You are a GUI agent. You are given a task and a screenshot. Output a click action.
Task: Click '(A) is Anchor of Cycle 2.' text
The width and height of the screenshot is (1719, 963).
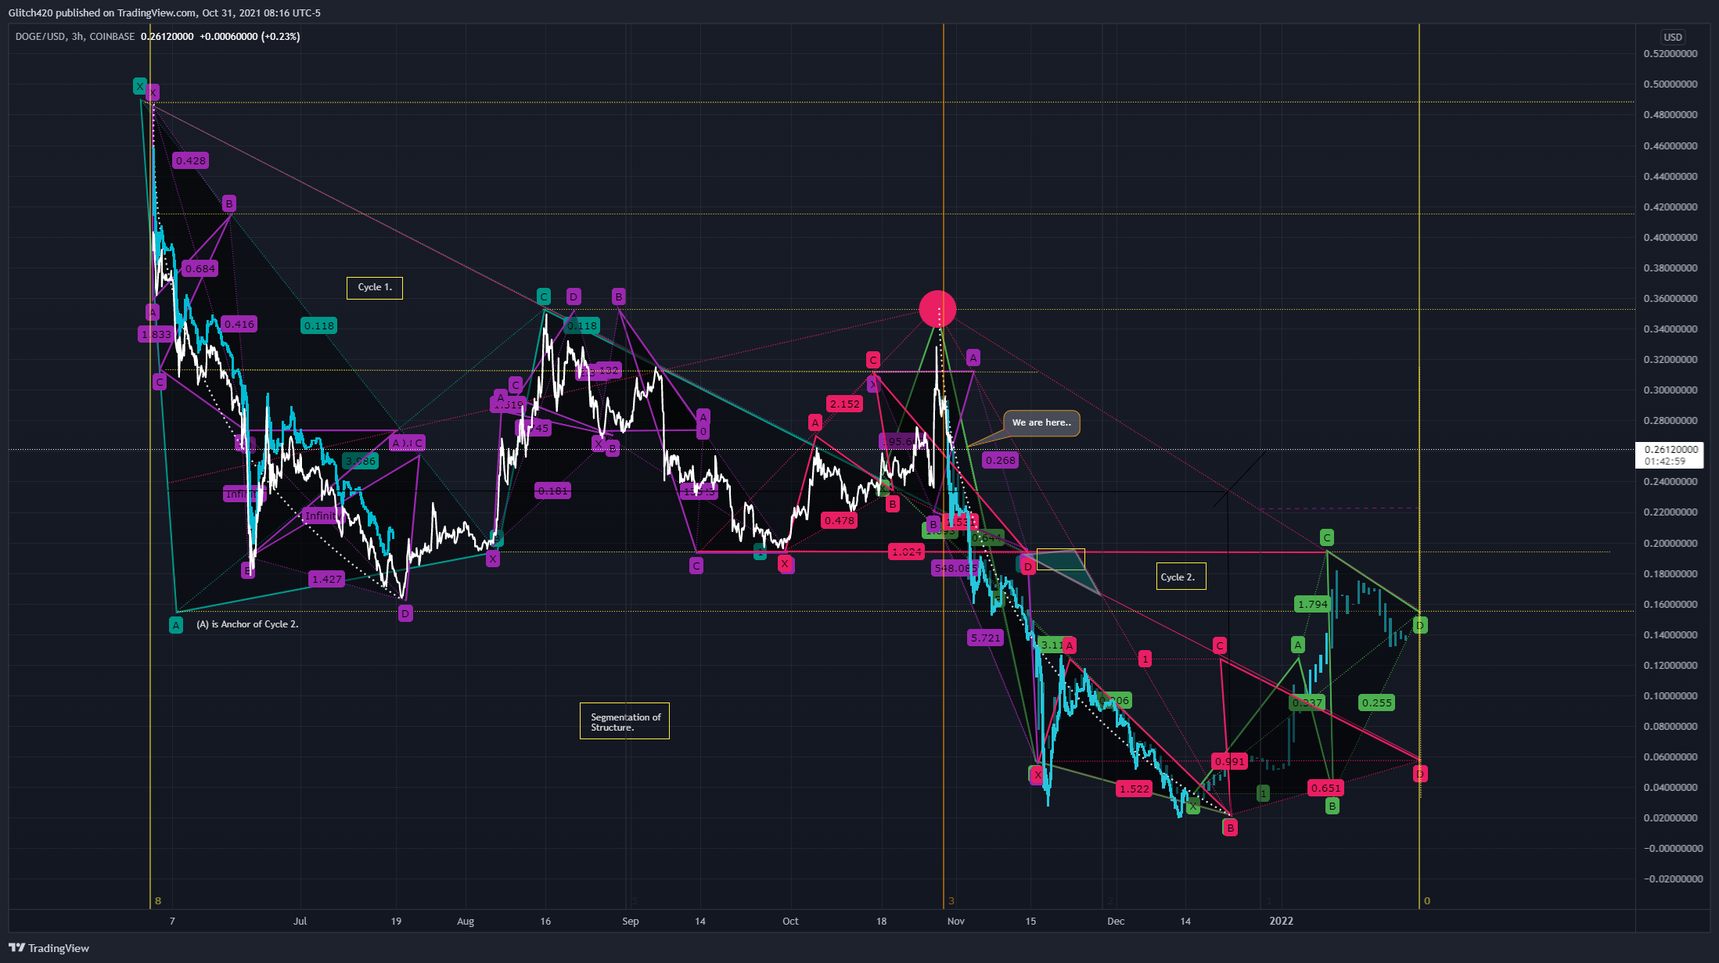(x=247, y=624)
